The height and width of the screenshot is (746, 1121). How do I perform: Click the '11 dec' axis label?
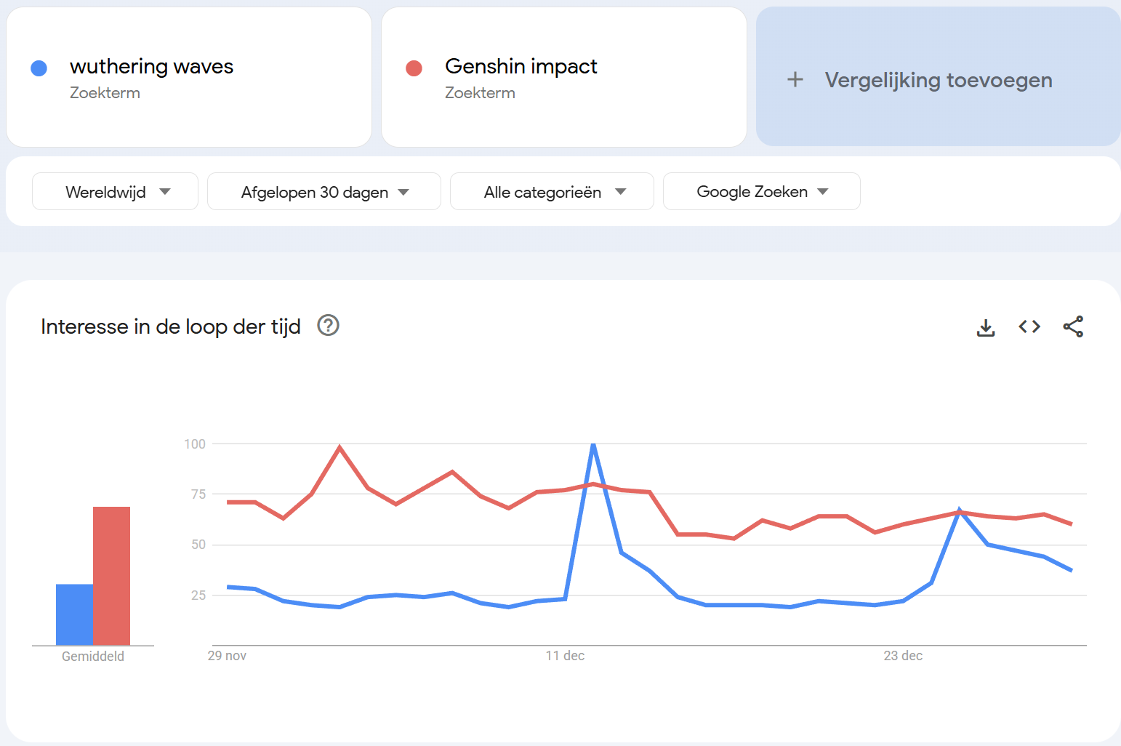pyautogui.click(x=565, y=656)
